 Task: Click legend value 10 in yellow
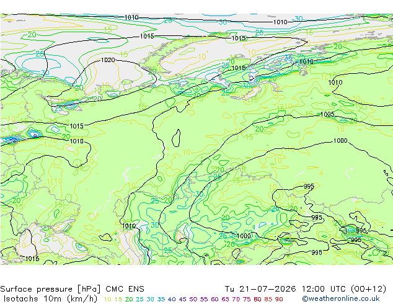coord(107,299)
